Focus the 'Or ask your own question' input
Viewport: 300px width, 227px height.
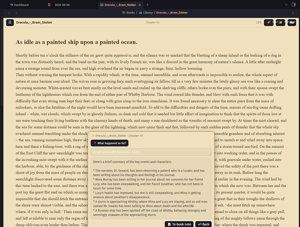click(x=151, y=152)
